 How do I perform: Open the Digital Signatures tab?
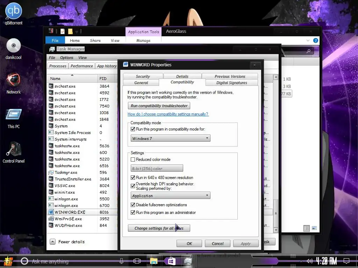click(x=232, y=82)
